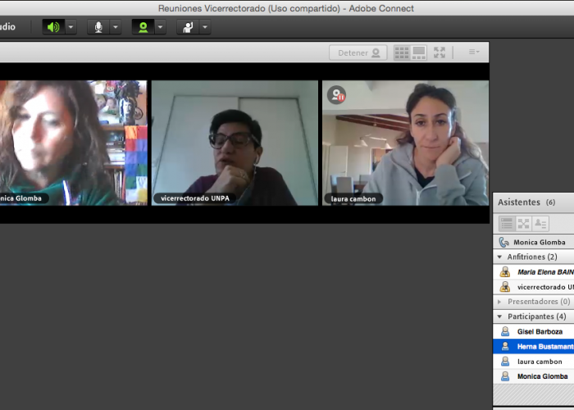The width and height of the screenshot is (574, 410).
Task: Mute the speaker audio button
Action: tap(53, 27)
